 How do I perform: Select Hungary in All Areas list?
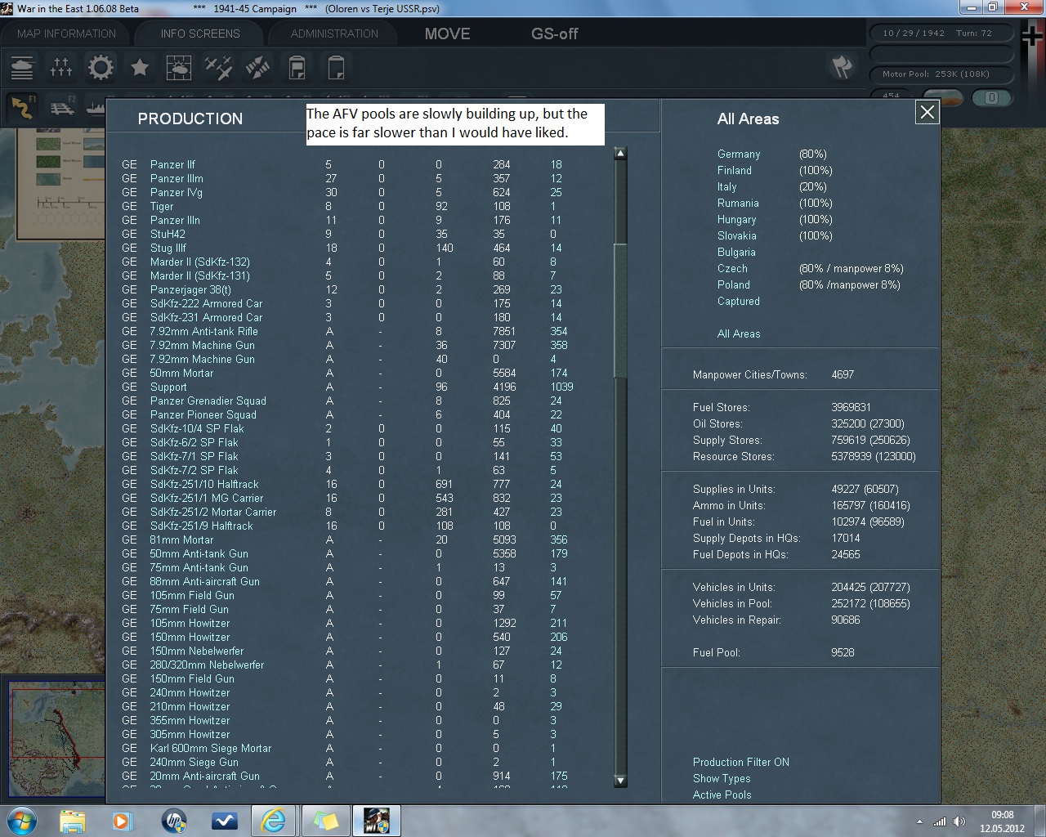(x=737, y=219)
